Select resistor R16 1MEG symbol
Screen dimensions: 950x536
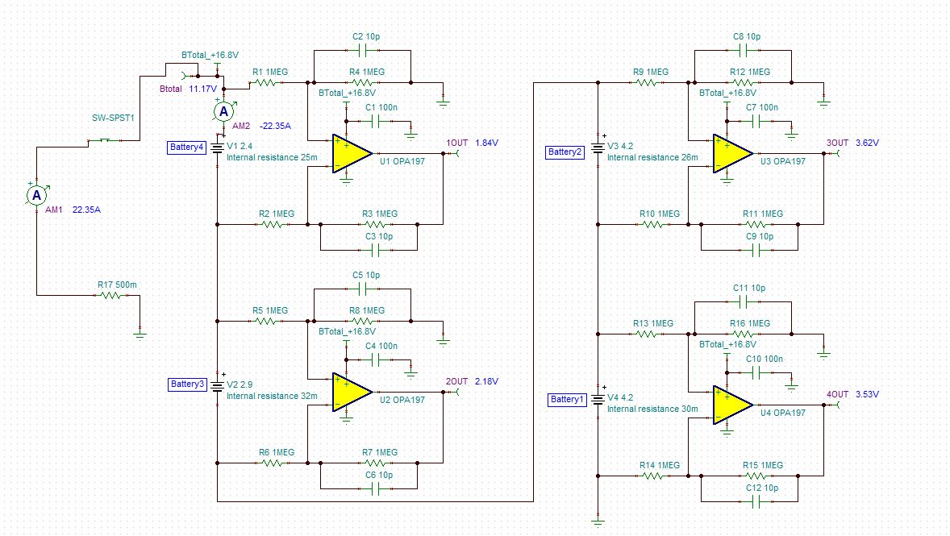click(743, 334)
